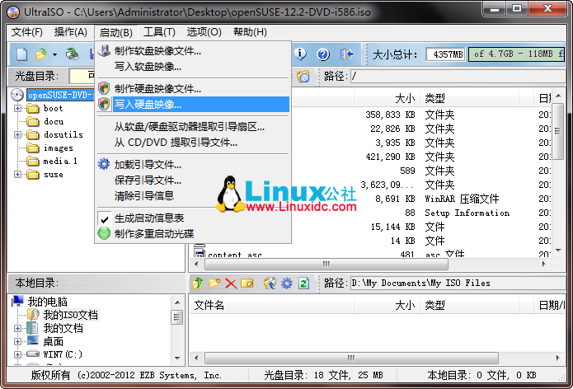
Task: Click the disc icon of openSUSE-DVD root
Action: [x=16, y=95]
